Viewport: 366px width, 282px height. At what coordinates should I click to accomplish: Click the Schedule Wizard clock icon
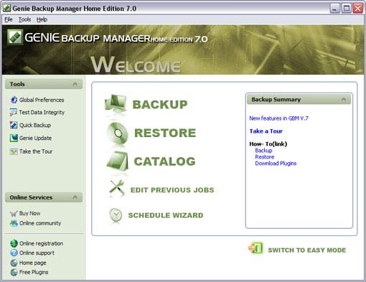point(116,215)
